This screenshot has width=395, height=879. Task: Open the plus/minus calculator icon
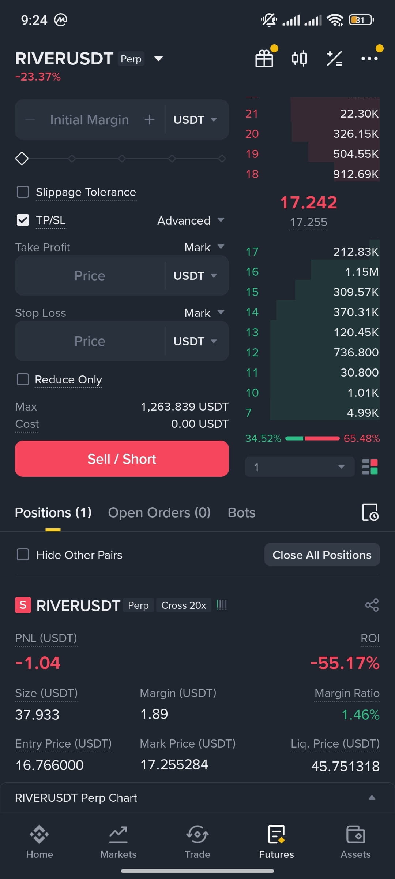[334, 59]
